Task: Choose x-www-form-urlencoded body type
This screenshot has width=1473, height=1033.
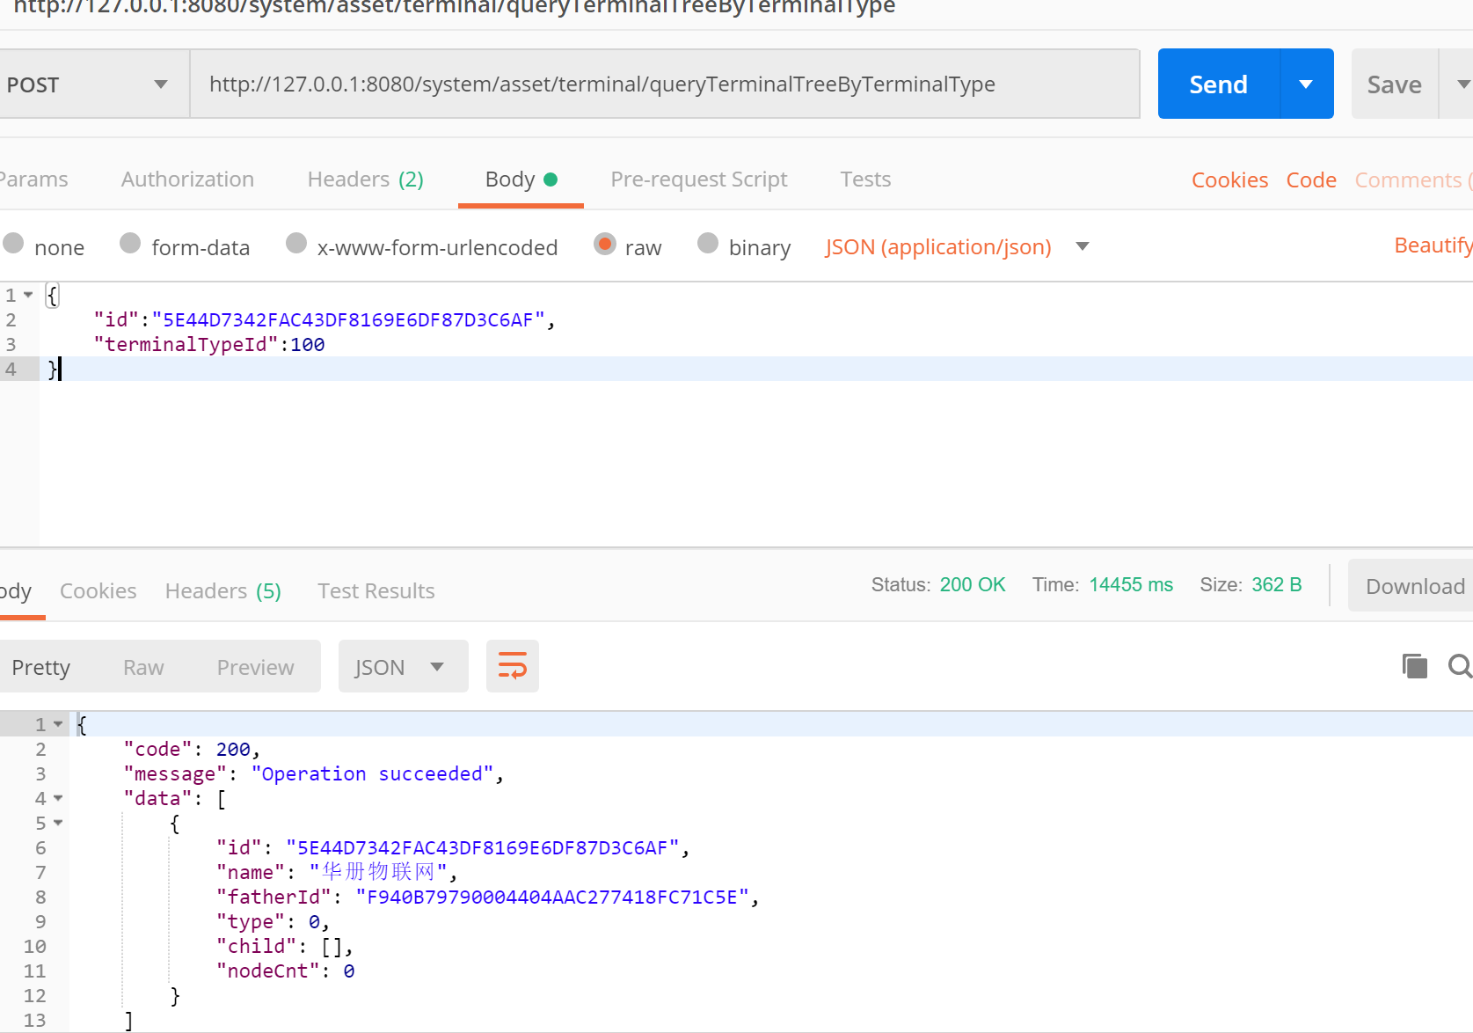Action: coord(296,244)
